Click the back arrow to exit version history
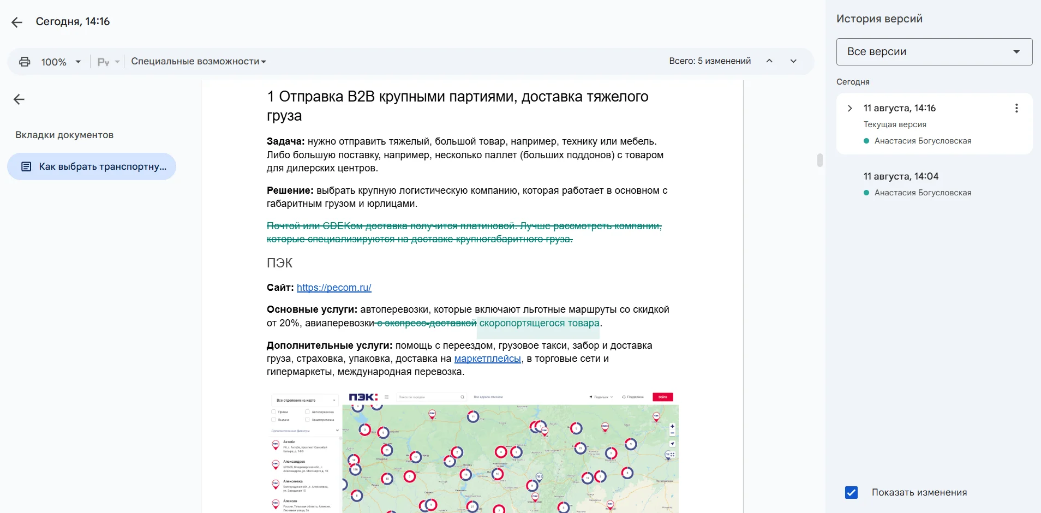Viewport: 1041px width, 513px height. (x=17, y=22)
